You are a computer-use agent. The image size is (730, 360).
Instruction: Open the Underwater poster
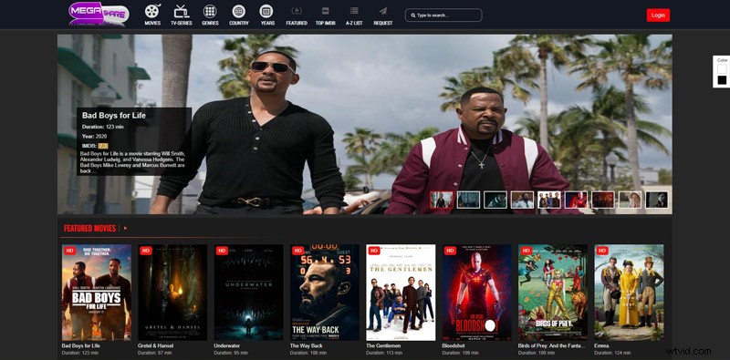pyautogui.click(x=248, y=293)
